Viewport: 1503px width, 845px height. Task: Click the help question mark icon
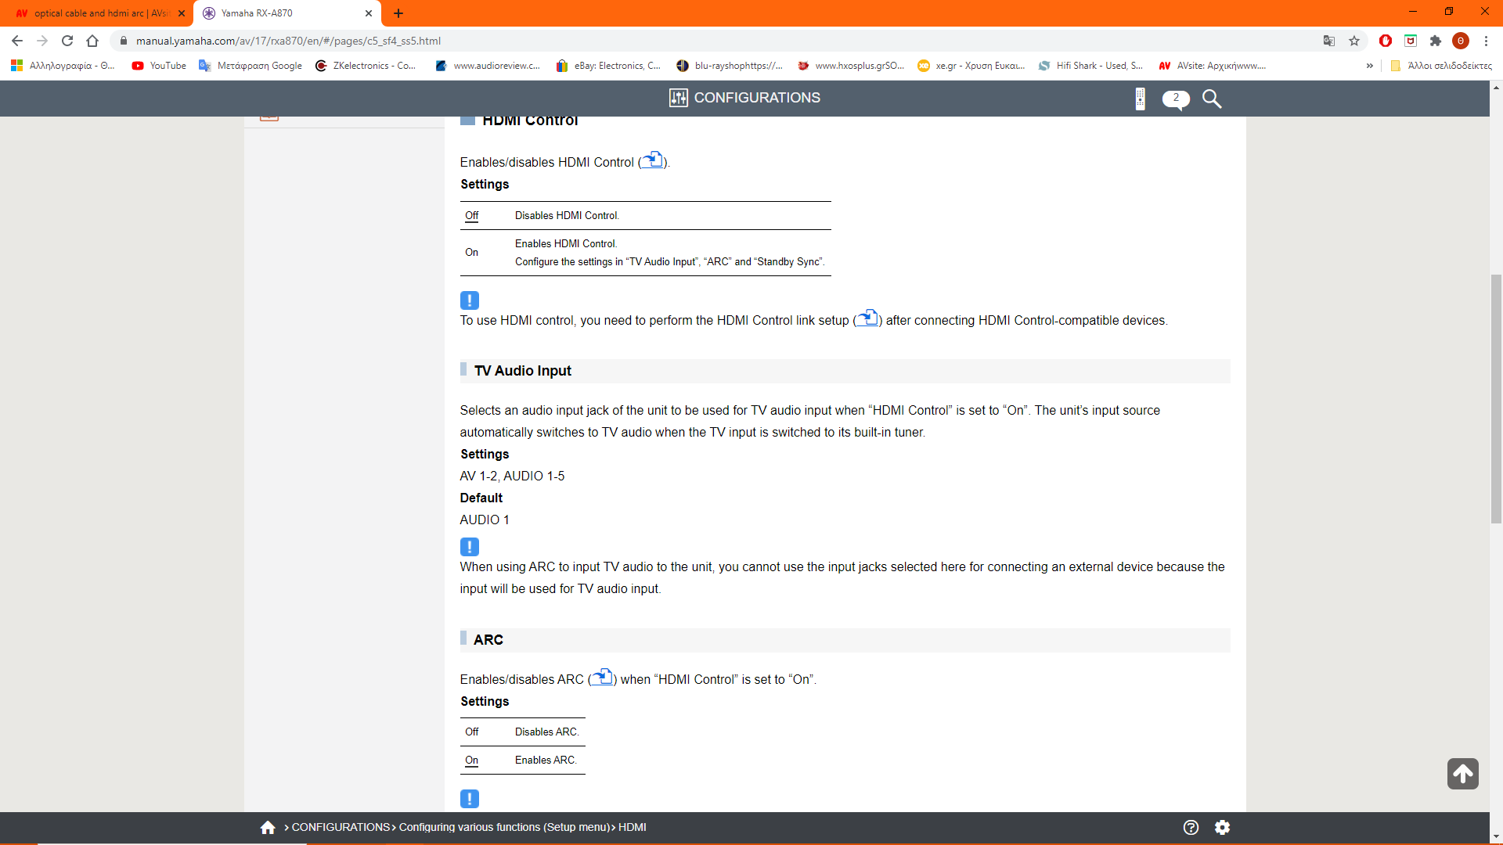pos(1191,827)
